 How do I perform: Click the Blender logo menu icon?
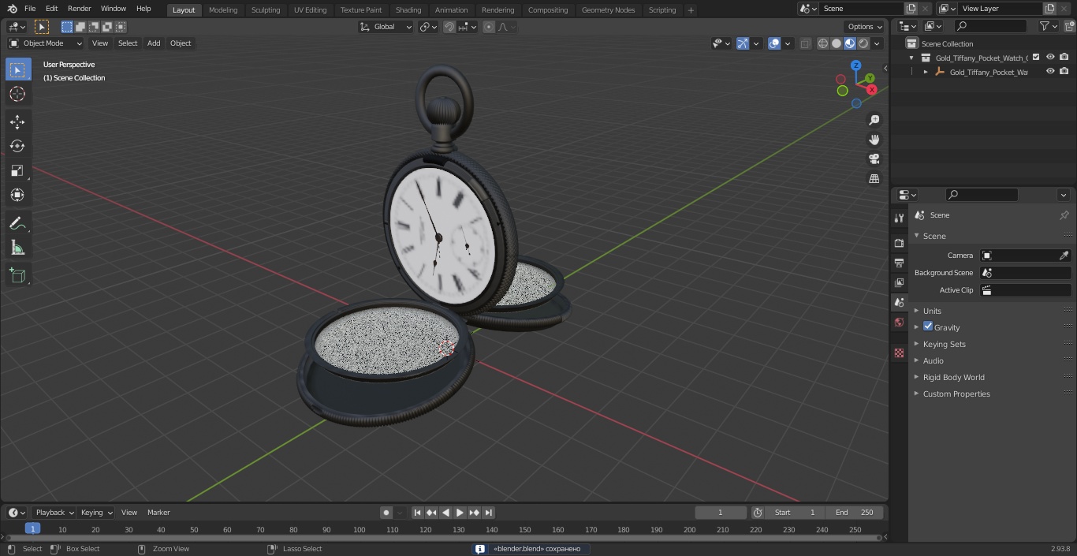(x=12, y=9)
